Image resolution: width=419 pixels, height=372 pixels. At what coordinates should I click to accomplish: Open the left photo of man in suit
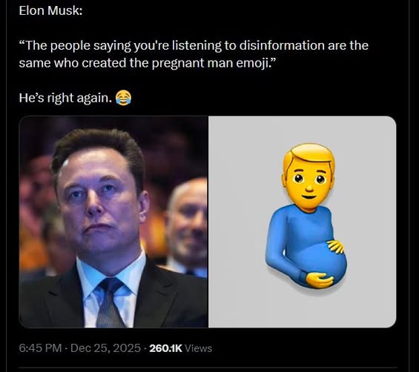(x=113, y=222)
